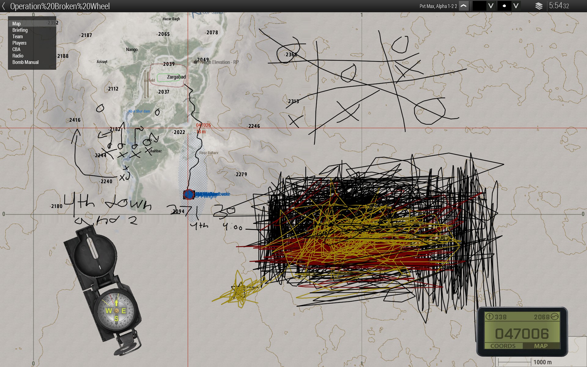Click the GPS altitude mountain icon

[555, 317]
